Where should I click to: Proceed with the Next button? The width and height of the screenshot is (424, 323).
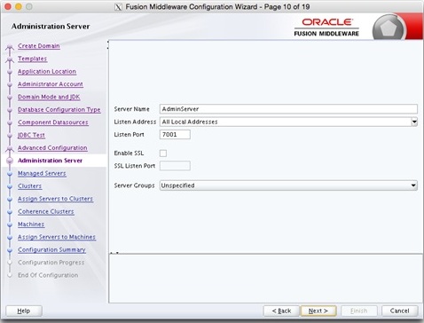pos(318,311)
